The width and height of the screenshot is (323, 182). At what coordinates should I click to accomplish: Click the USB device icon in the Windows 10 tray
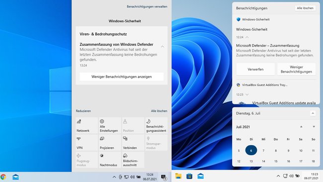coord(121,177)
